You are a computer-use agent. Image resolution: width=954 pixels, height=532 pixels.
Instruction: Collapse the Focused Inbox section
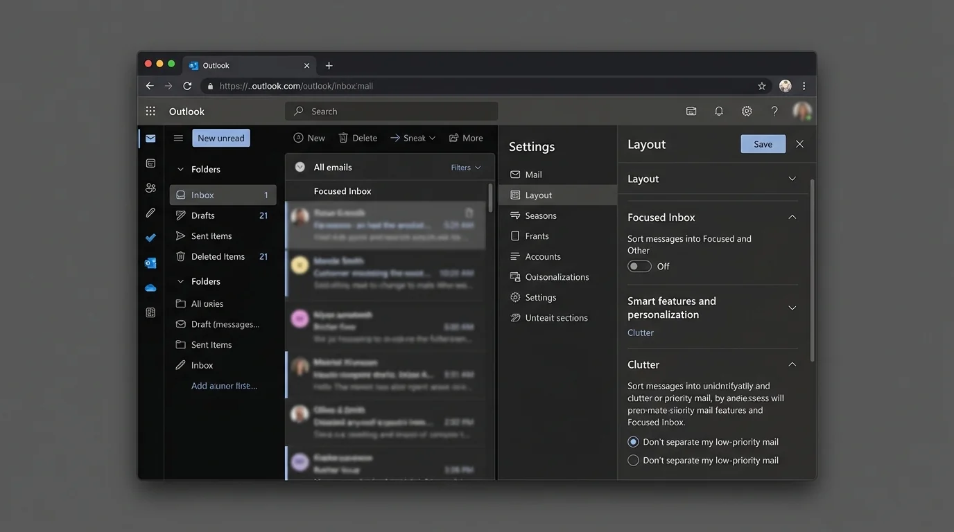tap(792, 217)
